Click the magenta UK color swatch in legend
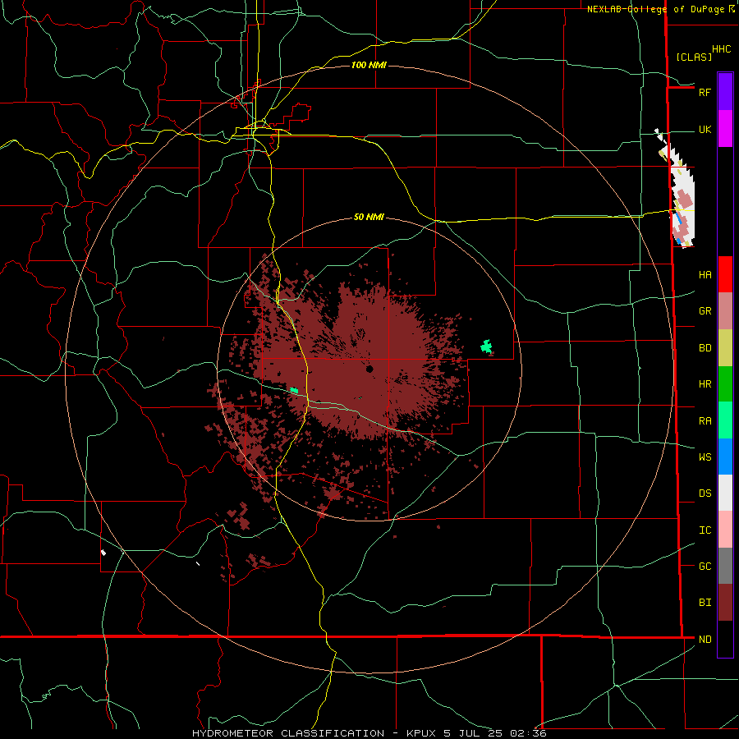 (x=725, y=128)
